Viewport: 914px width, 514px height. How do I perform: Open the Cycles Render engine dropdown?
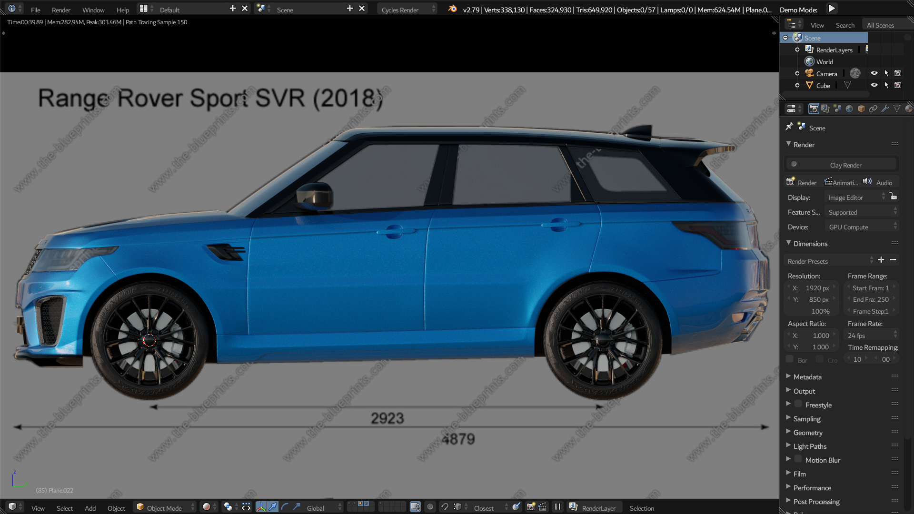[x=407, y=9]
